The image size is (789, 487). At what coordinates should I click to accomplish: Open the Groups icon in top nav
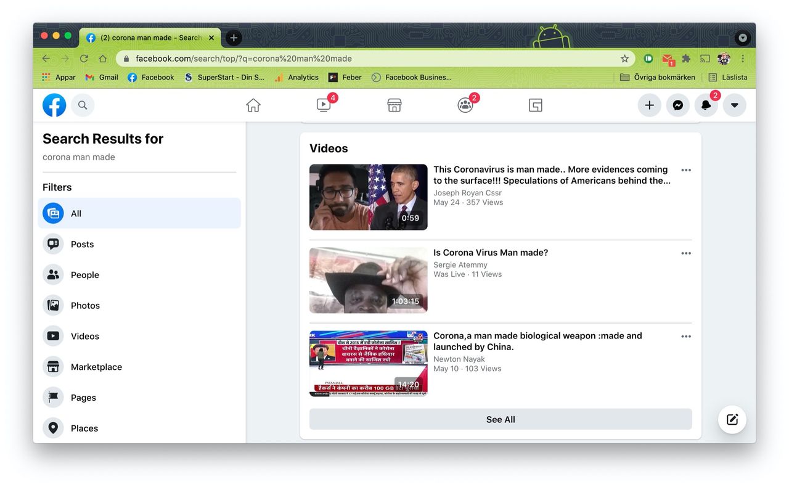tap(465, 105)
